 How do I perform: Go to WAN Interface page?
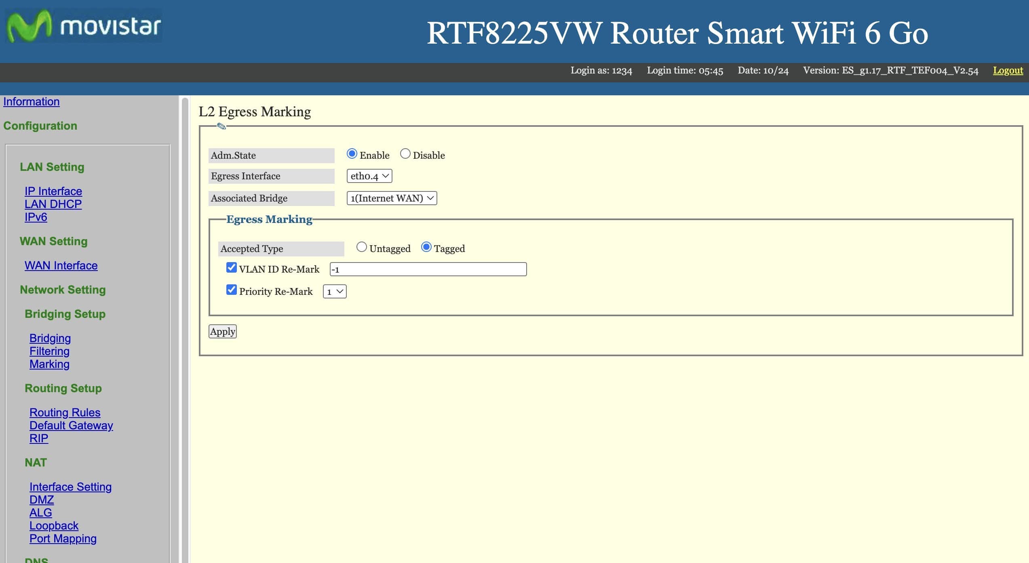[61, 266]
